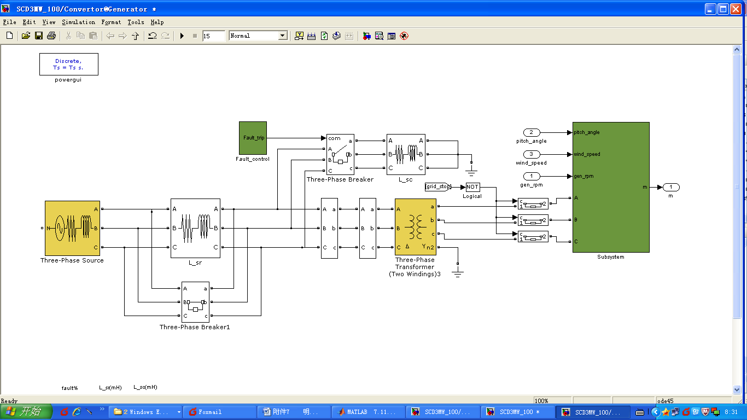Open the View menu
The width and height of the screenshot is (747, 420).
49,22
